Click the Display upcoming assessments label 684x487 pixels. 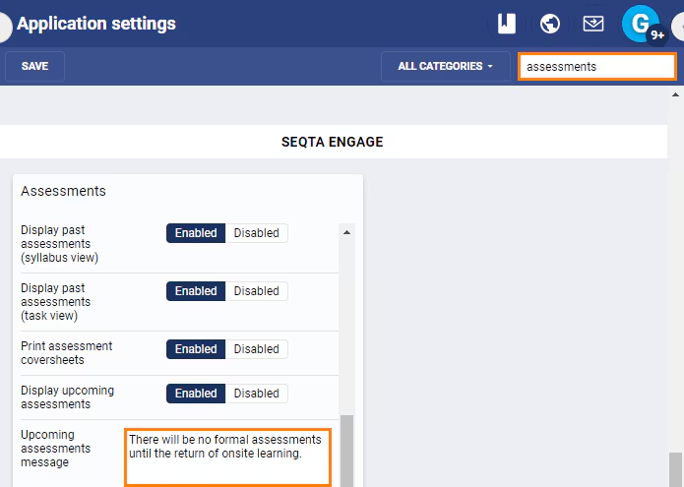67,397
